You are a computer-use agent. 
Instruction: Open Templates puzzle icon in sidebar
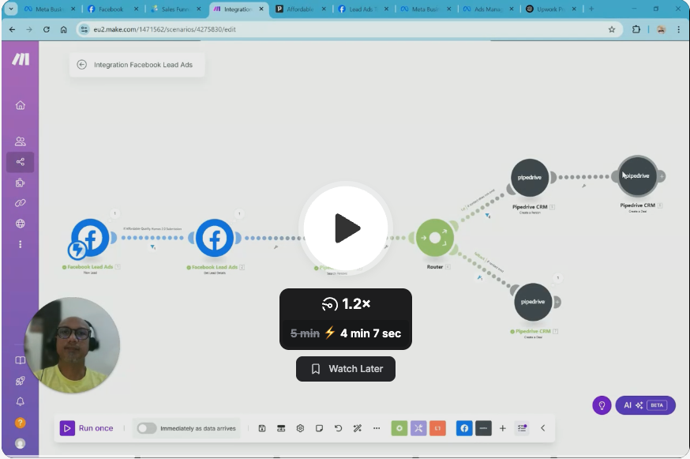[21, 182]
